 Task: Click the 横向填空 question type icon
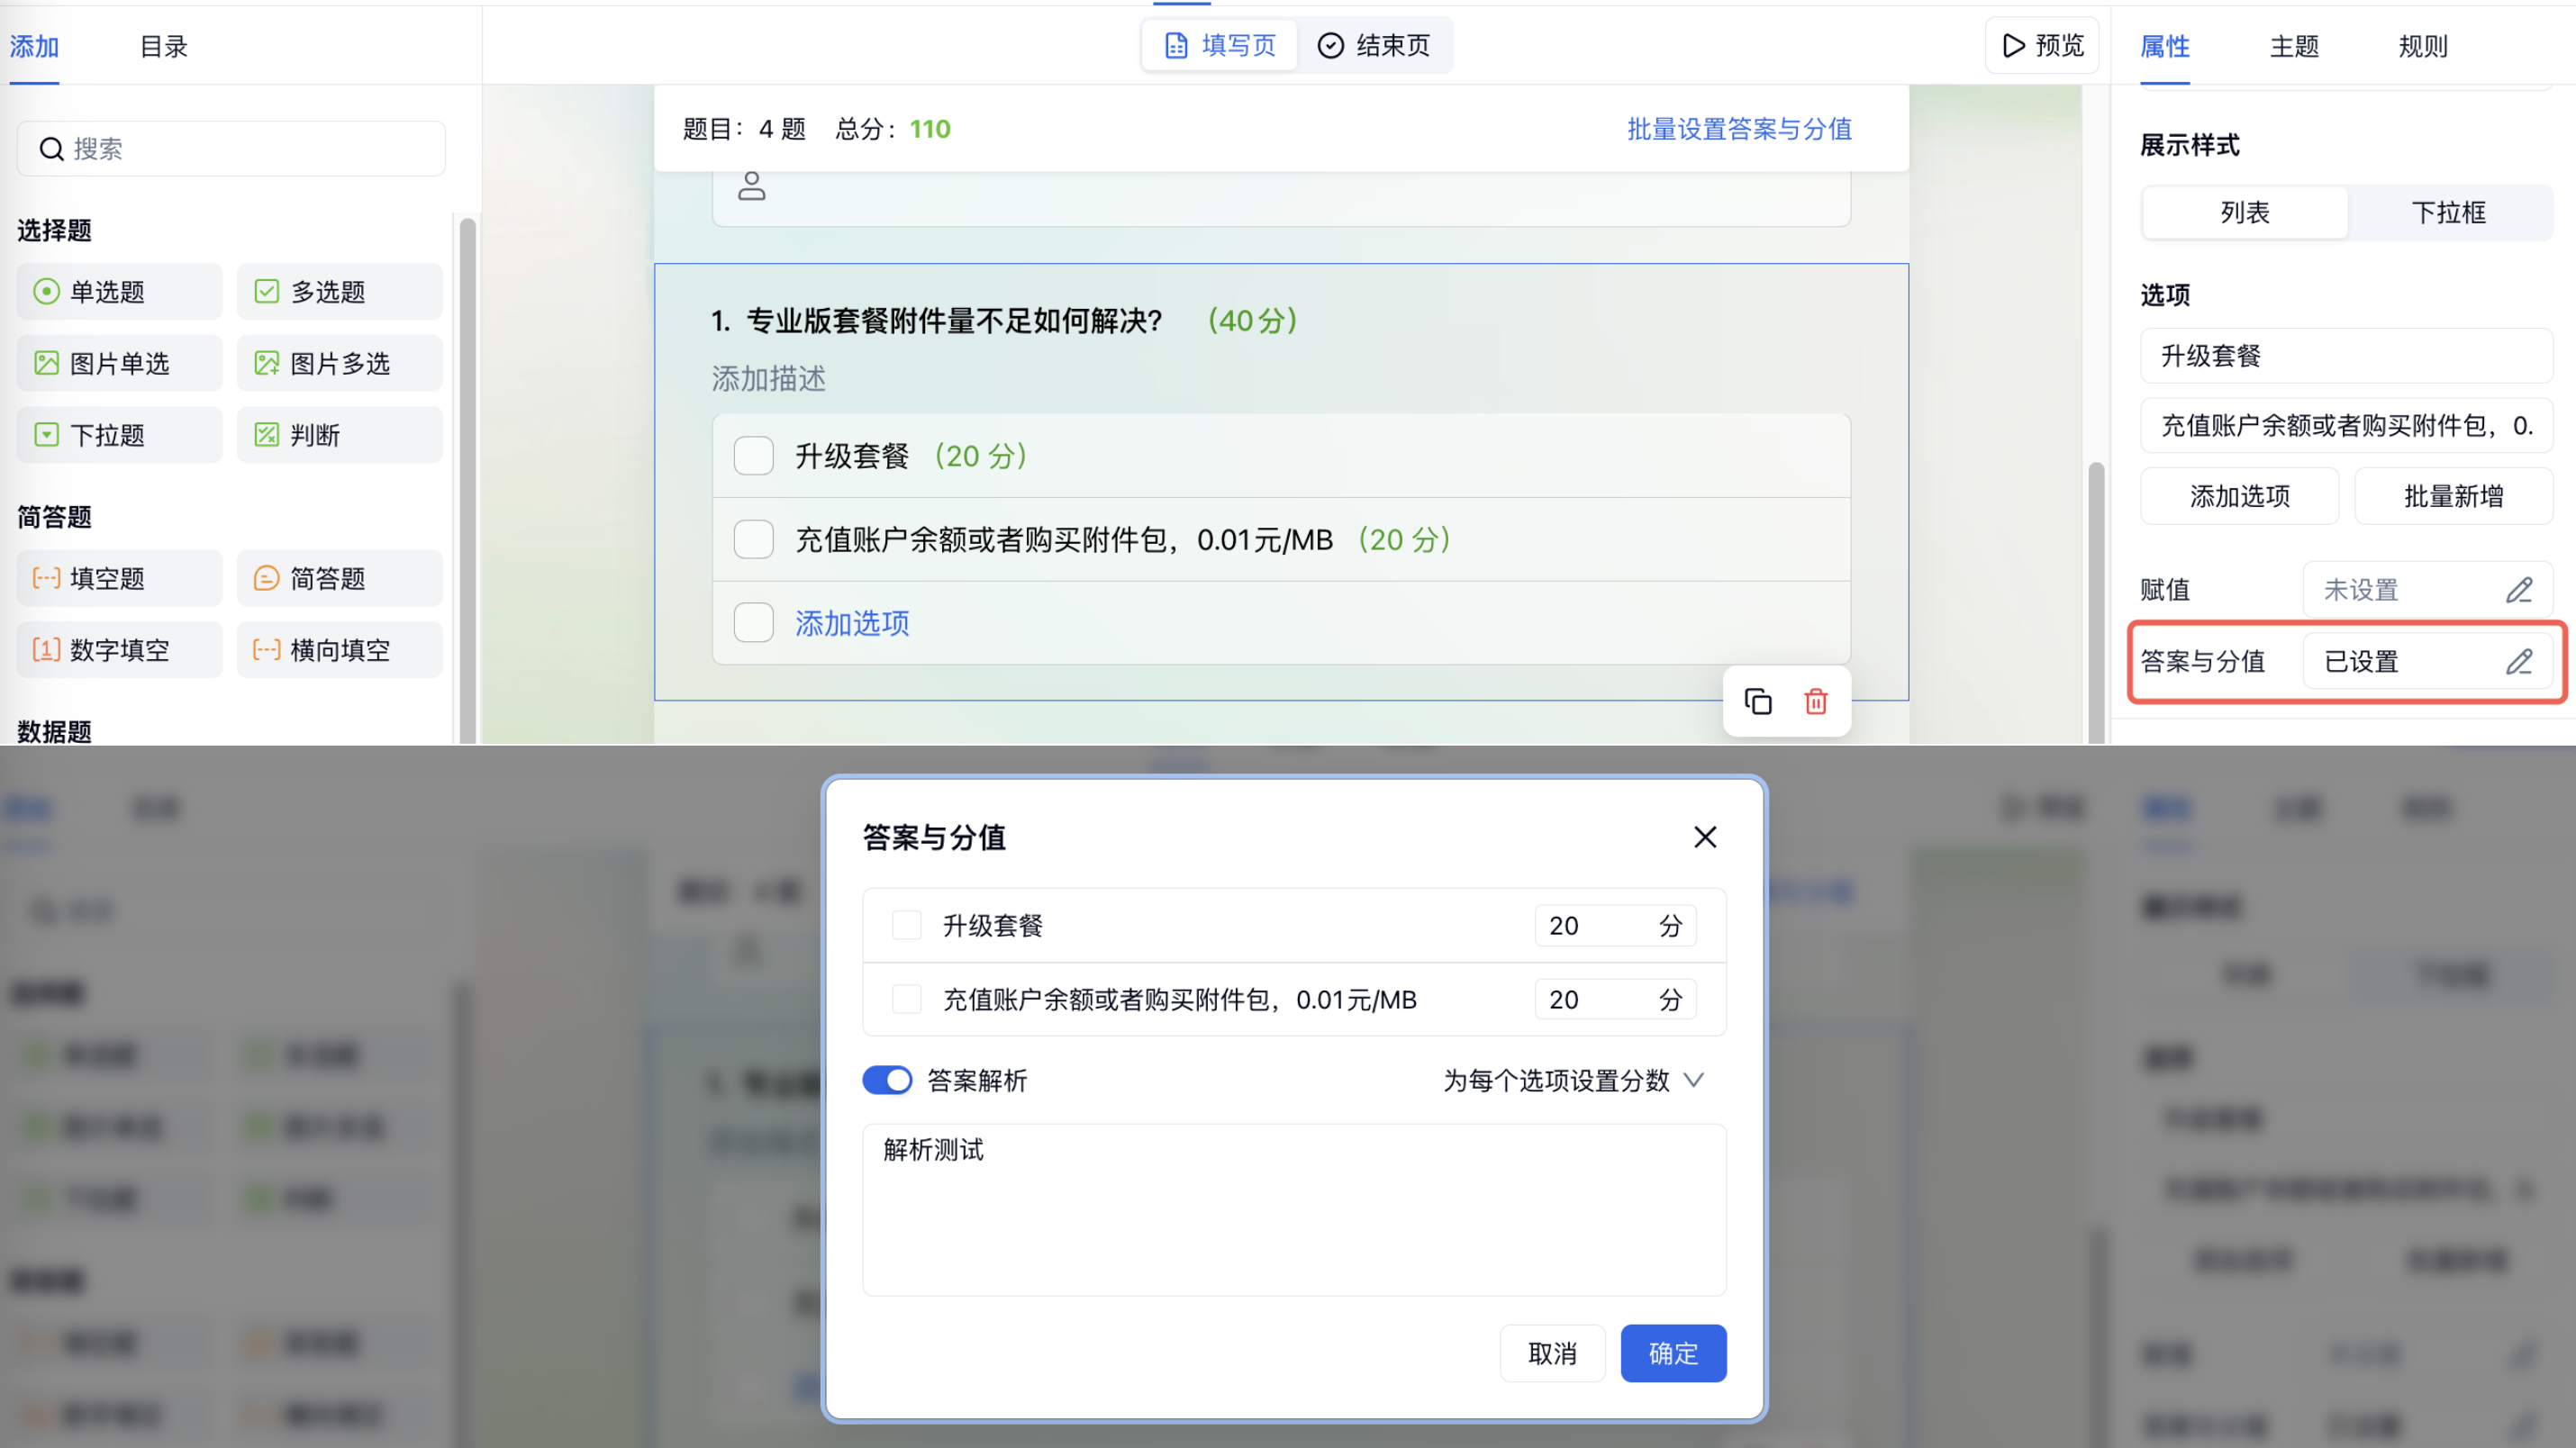pyautogui.click(x=266, y=650)
